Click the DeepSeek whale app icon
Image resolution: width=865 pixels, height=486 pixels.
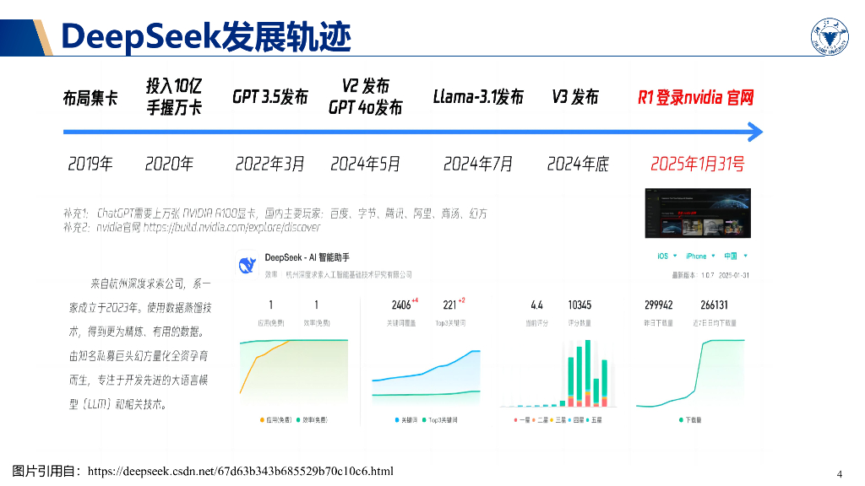click(x=248, y=265)
